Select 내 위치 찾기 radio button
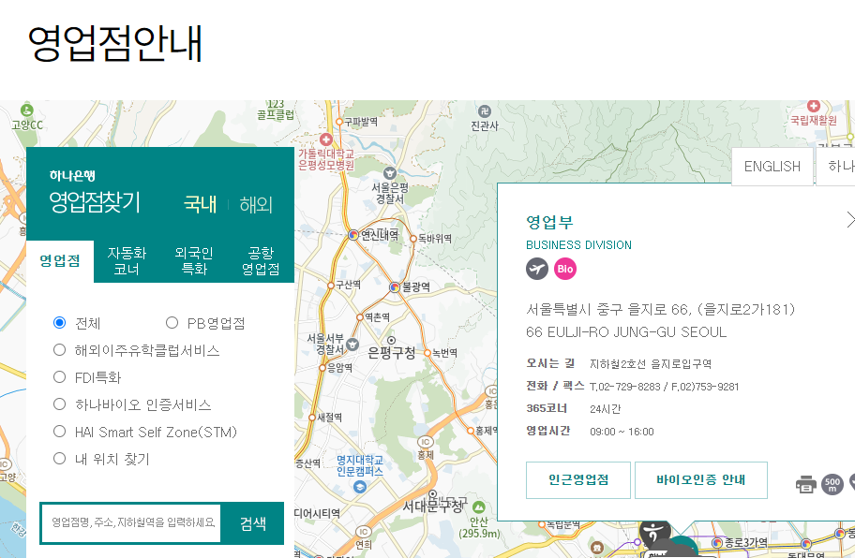Screen dimensions: 855x558 (x=59, y=459)
